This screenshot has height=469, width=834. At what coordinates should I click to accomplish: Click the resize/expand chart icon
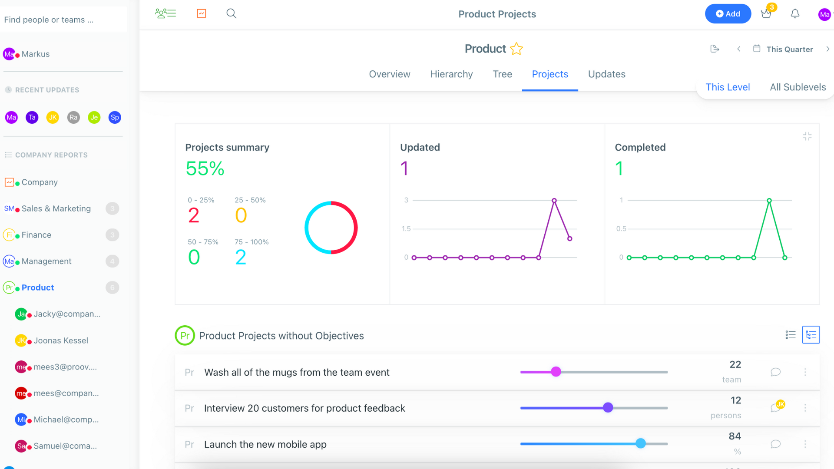coord(808,136)
